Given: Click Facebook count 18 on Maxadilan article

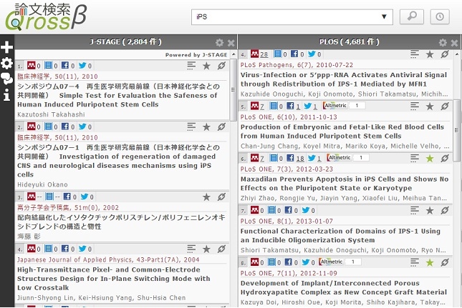Looking at the screenshot, I should [300, 159].
